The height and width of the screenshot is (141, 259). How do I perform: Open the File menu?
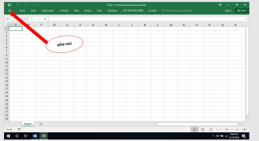click(10, 11)
